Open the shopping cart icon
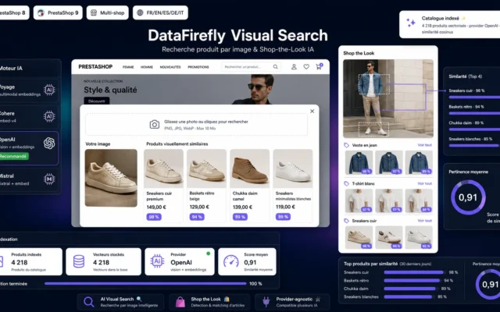This screenshot has width=500, height=312. coord(319,67)
